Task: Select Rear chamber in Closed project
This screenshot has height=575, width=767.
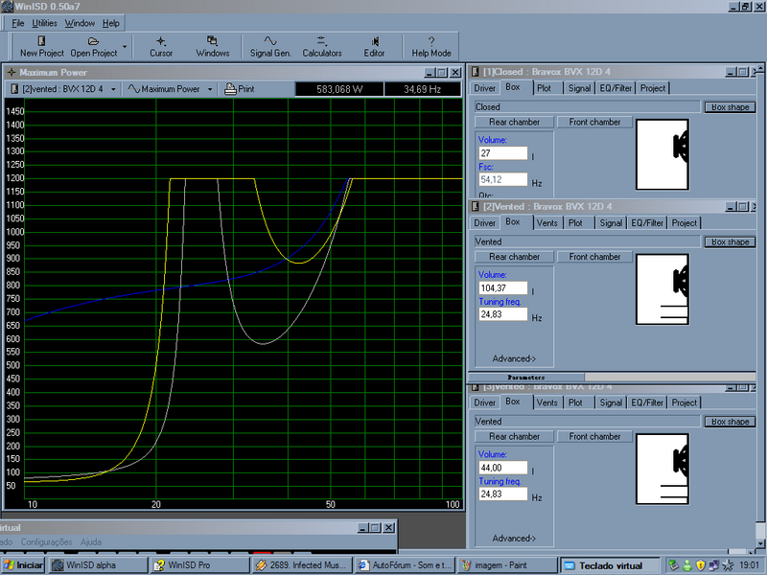Action: pyautogui.click(x=514, y=122)
